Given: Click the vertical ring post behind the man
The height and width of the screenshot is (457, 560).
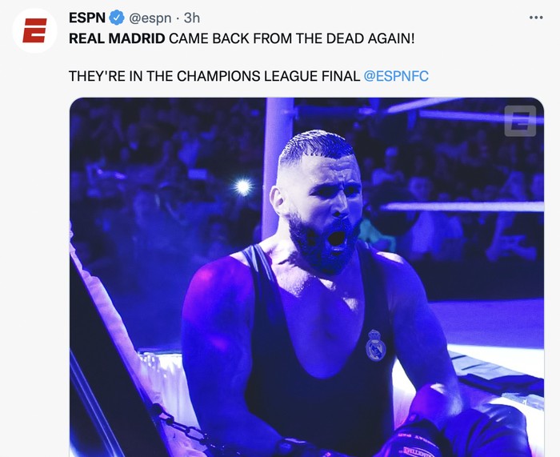Looking at the screenshot, I should click(278, 168).
